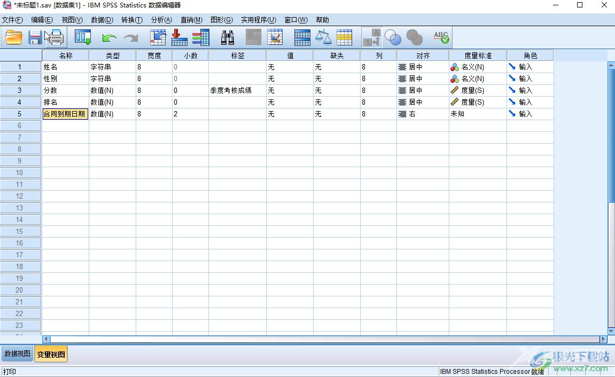
Task: Switch to the 变量视图 tab
Action: tap(51, 354)
